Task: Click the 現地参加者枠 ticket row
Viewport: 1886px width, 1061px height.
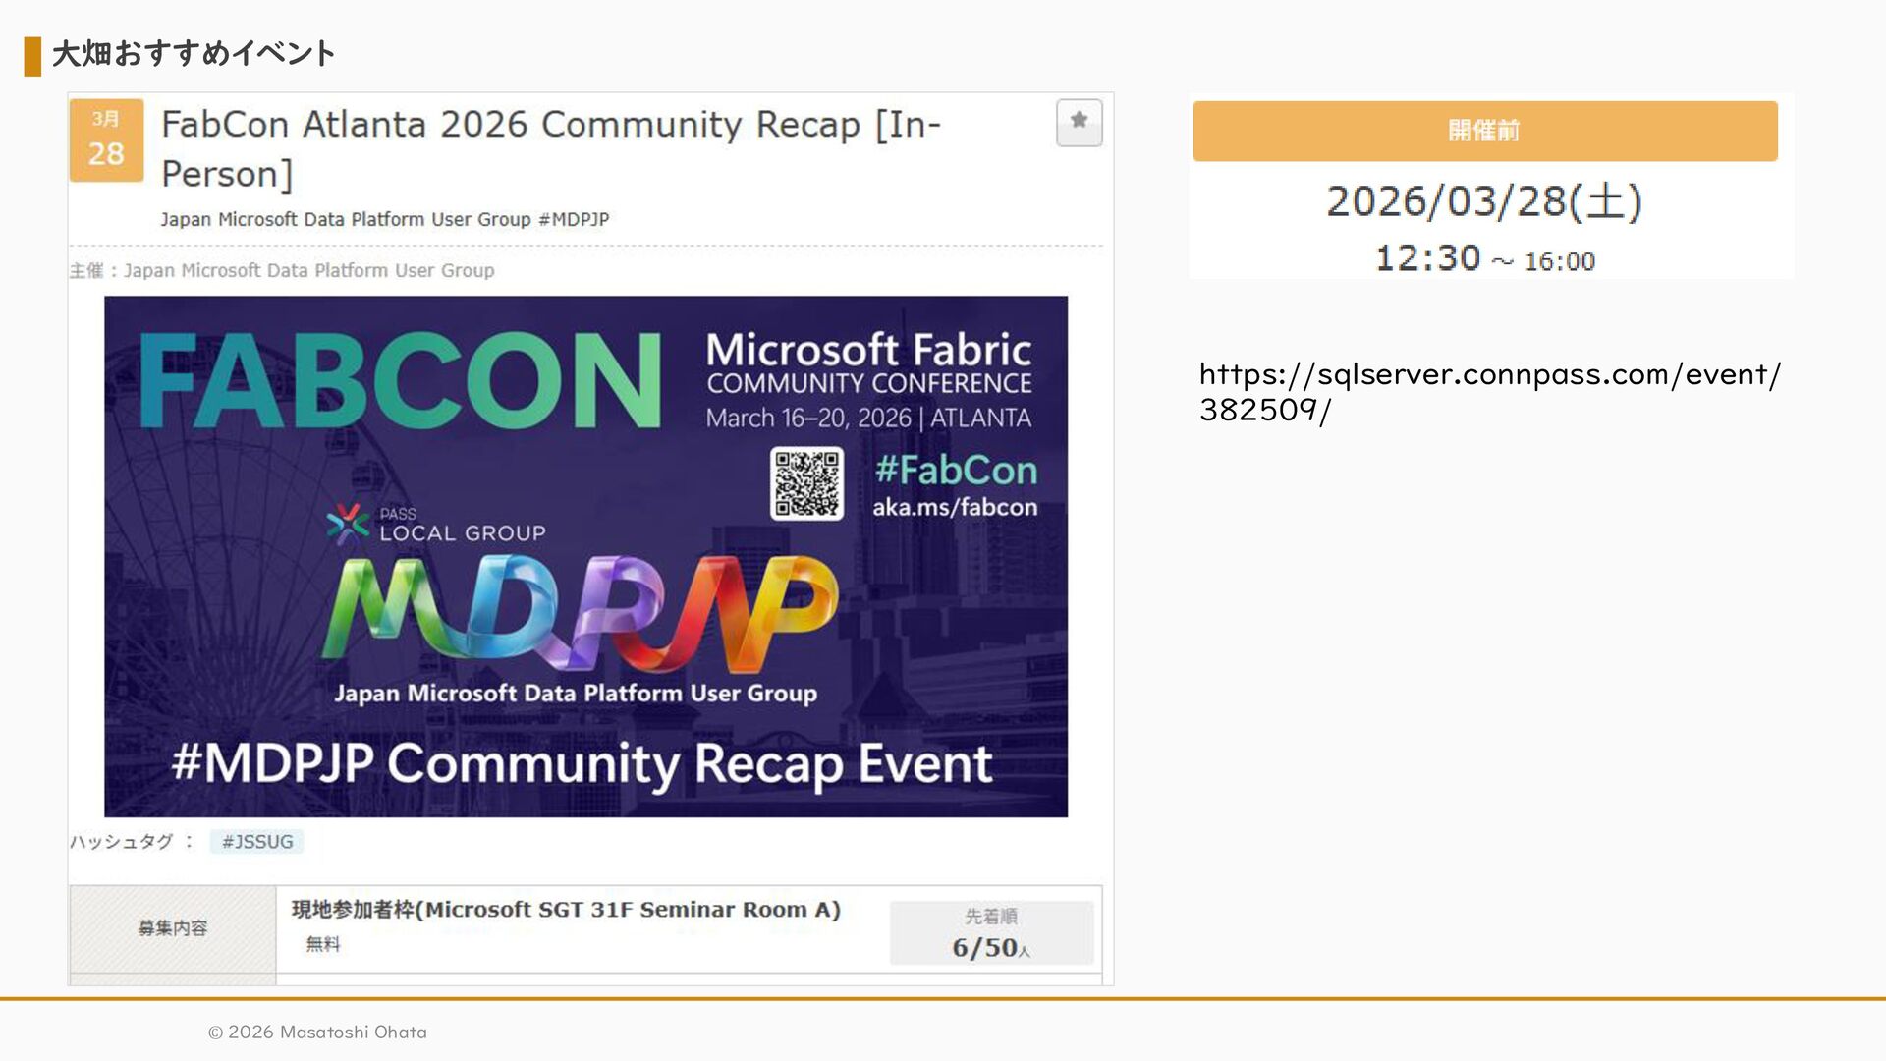Action: pos(566,910)
